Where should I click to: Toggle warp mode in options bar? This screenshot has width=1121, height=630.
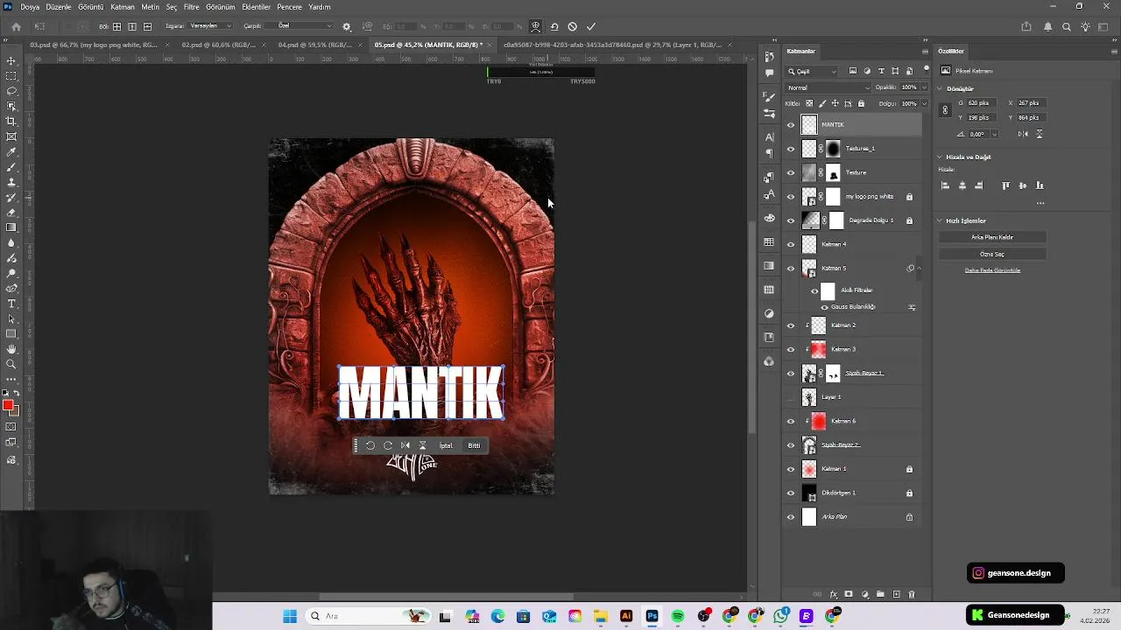535,26
